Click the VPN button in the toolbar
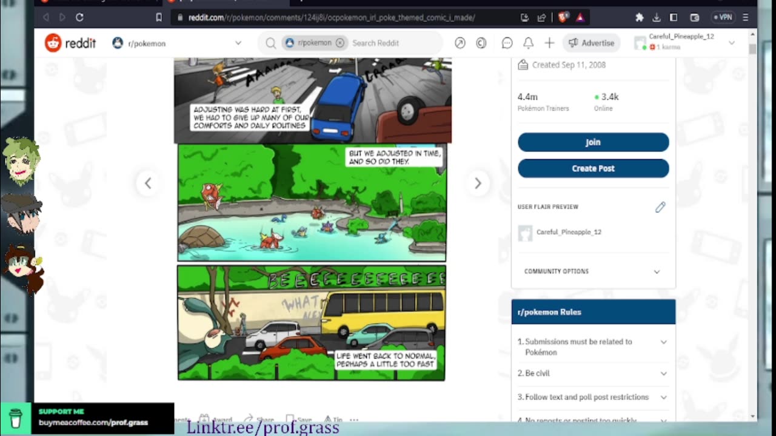The height and width of the screenshot is (436, 776). (723, 18)
